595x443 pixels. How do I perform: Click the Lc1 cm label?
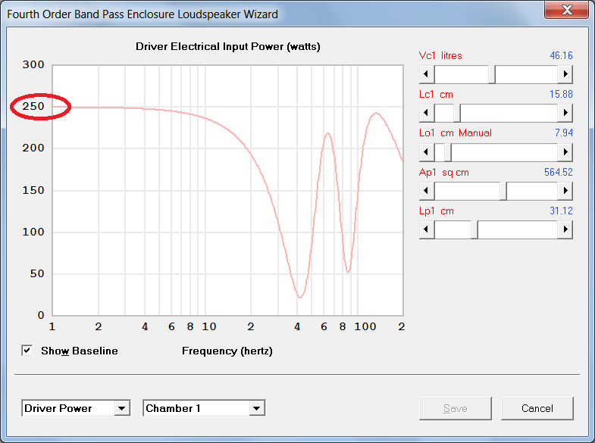click(x=436, y=95)
